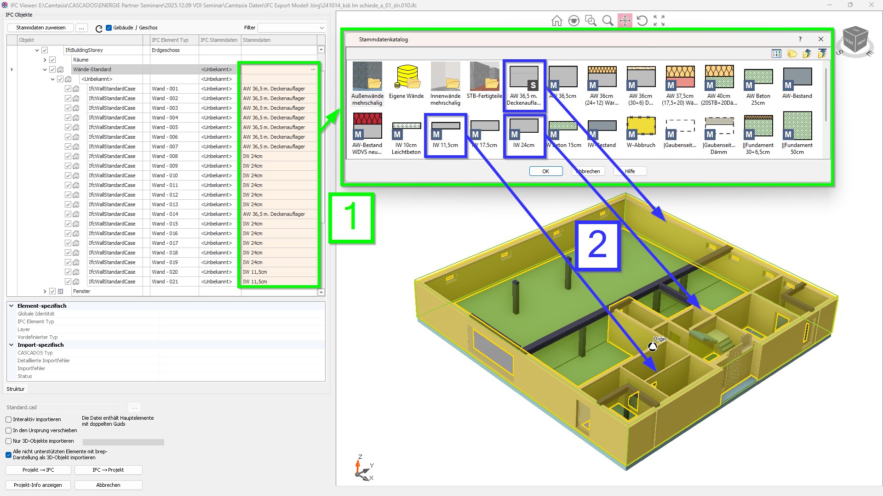
Task: Select the AW 40cm (20STB+20Dä...) wall type
Action: tap(719, 86)
